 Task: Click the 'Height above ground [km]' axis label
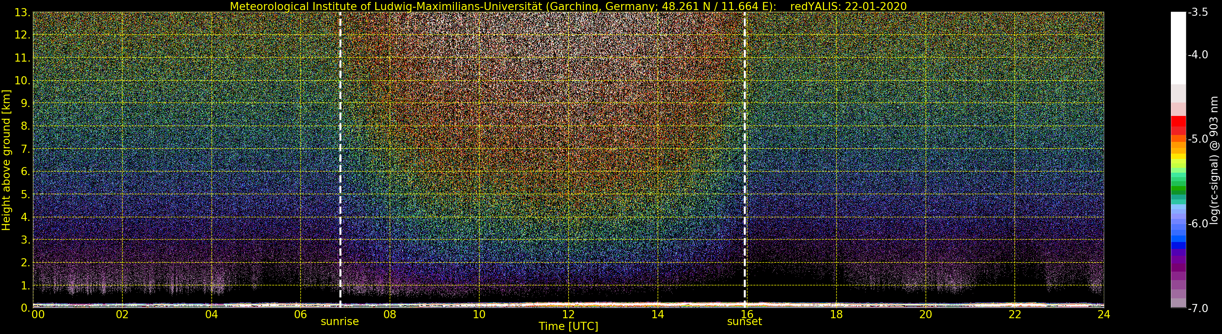pyautogui.click(x=6, y=160)
